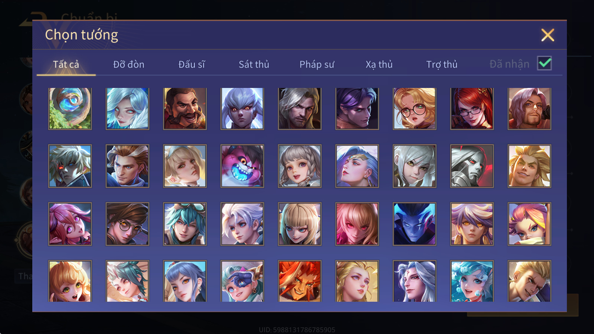Select the girl with eye patch portrait

tap(242, 281)
